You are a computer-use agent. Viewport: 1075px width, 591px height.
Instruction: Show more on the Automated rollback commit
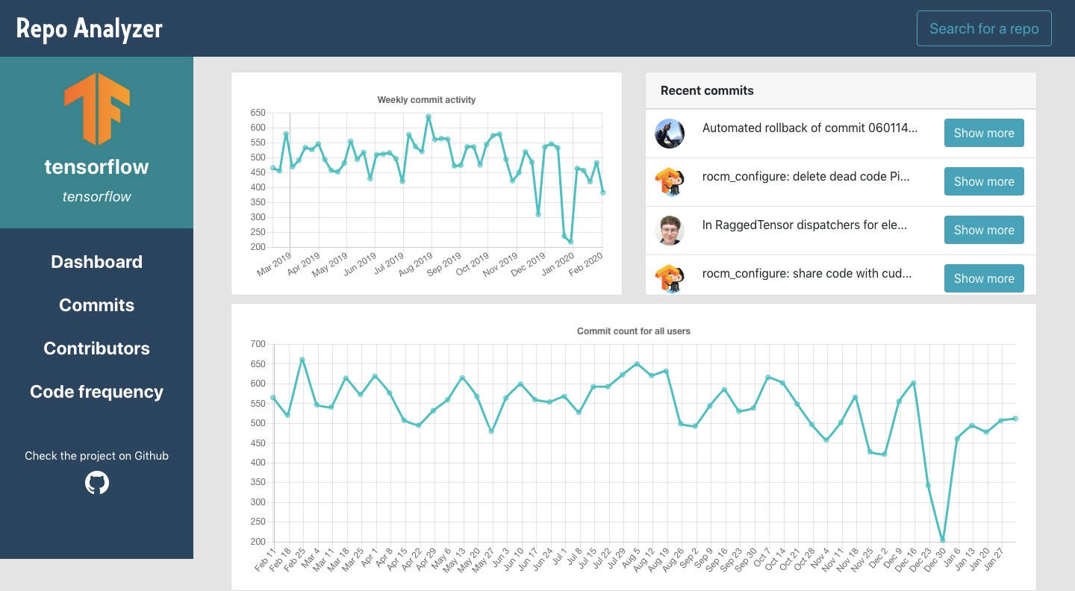(984, 133)
